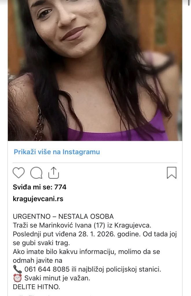The image size is (191, 296).
Task: Click 'odmah javite na' caption line
Action: point(37,260)
